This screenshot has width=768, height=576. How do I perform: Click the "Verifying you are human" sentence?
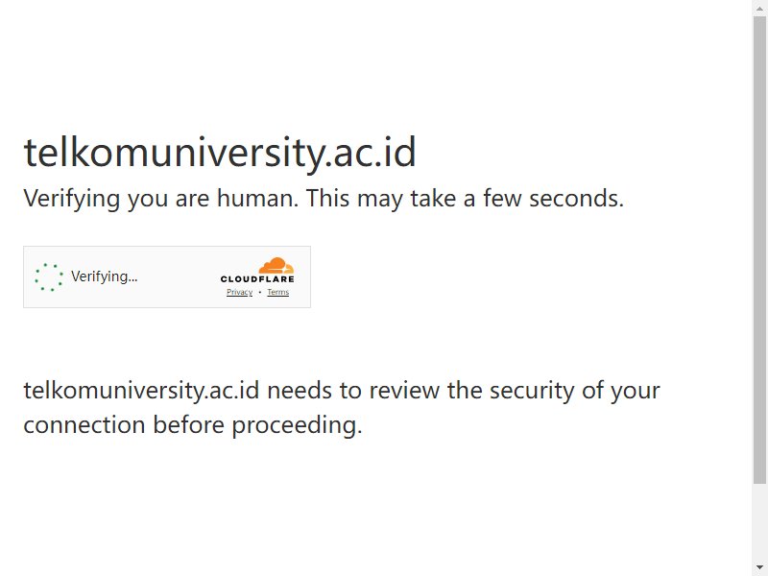point(160,199)
